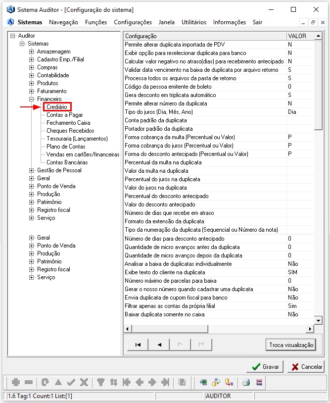Expand the Contabilidade node

[x=31, y=75]
